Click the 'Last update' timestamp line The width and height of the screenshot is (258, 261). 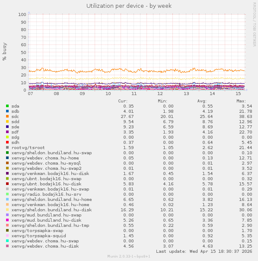[x=204, y=251]
